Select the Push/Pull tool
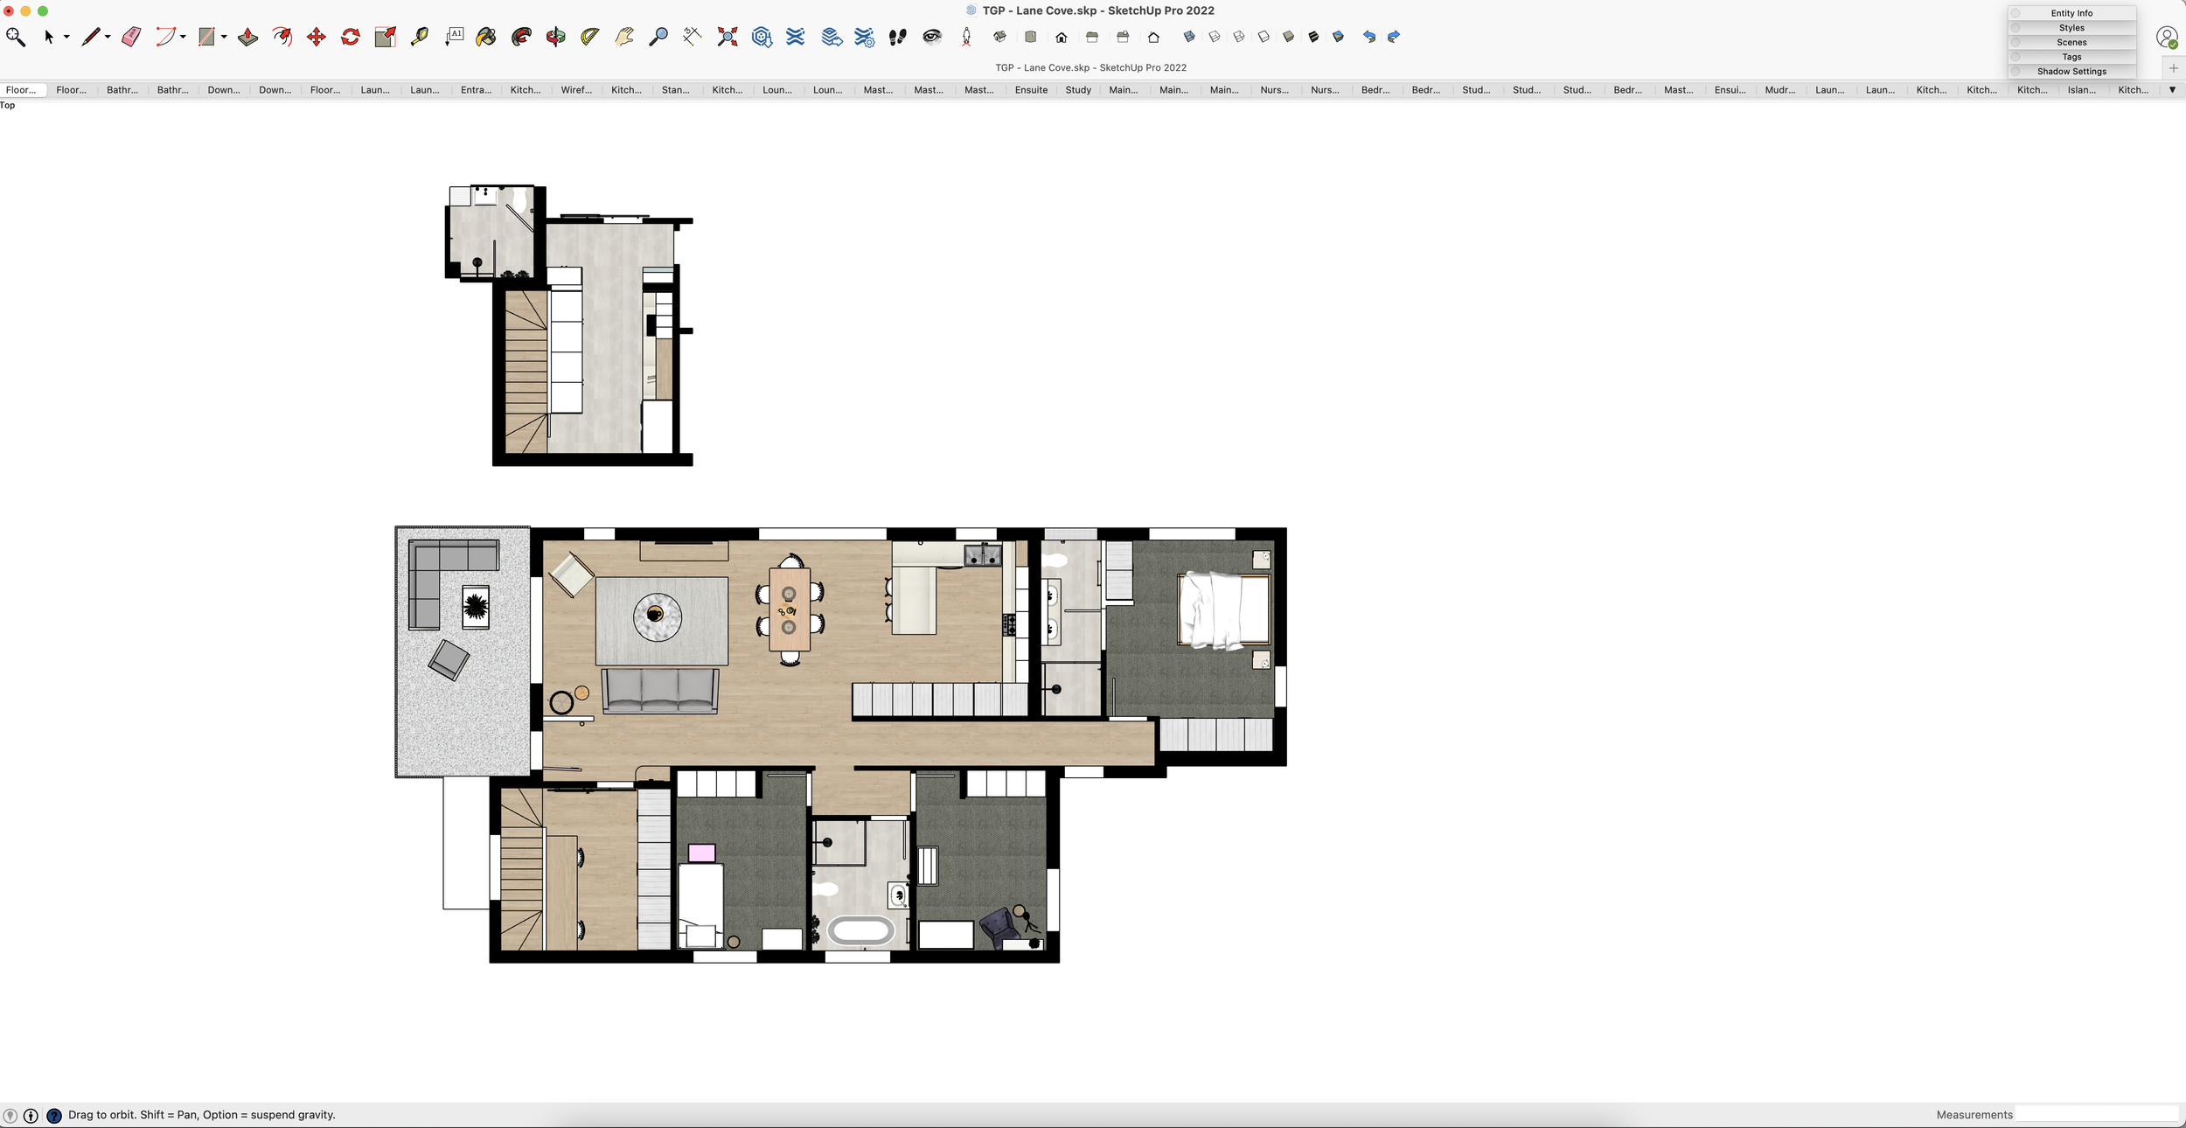 247,37
